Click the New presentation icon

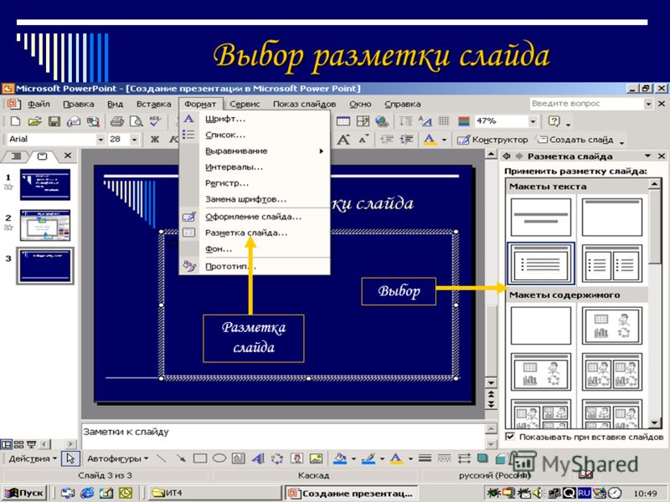pyautogui.click(x=15, y=121)
